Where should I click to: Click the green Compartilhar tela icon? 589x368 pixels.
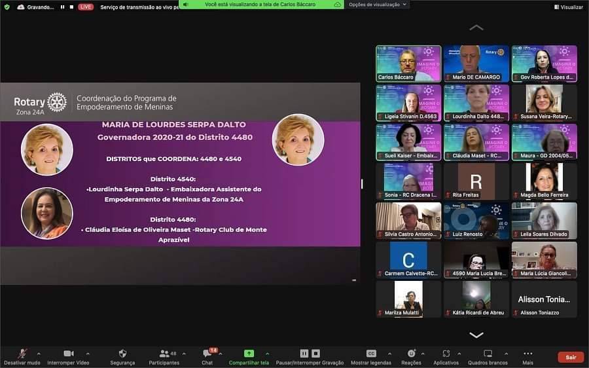(x=249, y=354)
